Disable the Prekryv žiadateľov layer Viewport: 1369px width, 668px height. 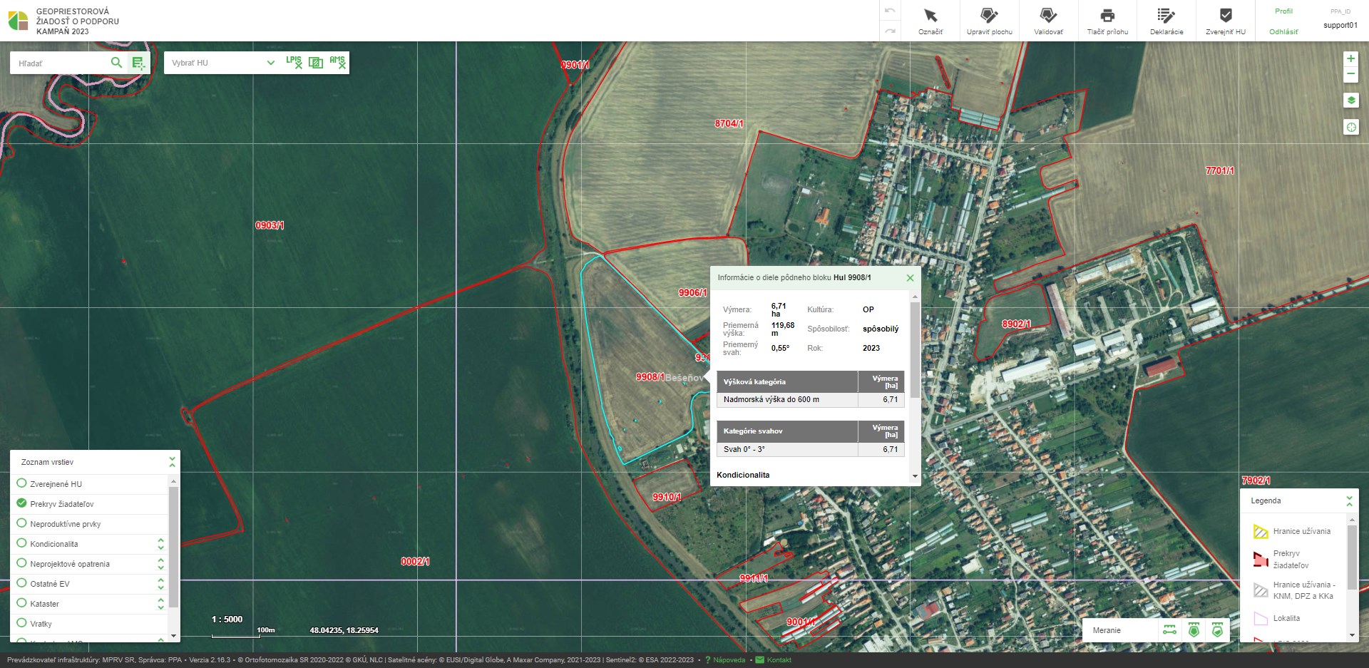coord(21,503)
